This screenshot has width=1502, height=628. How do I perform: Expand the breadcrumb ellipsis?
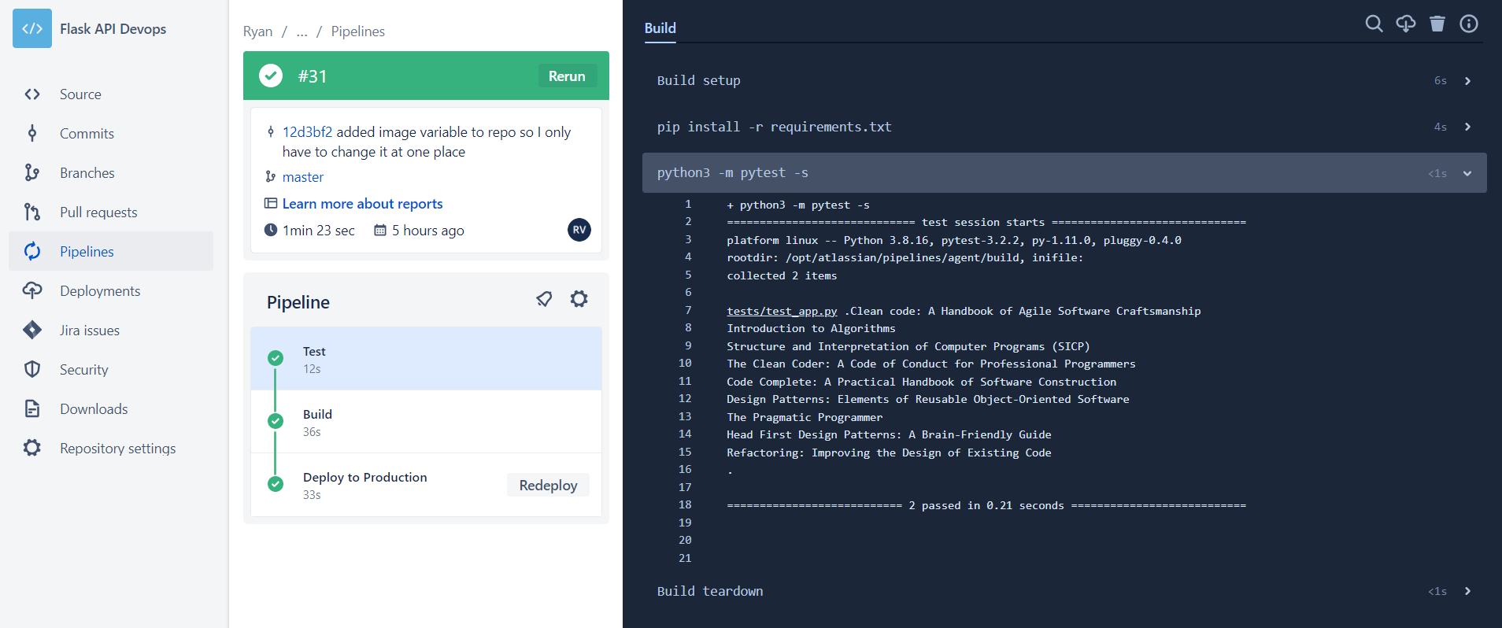[x=302, y=31]
